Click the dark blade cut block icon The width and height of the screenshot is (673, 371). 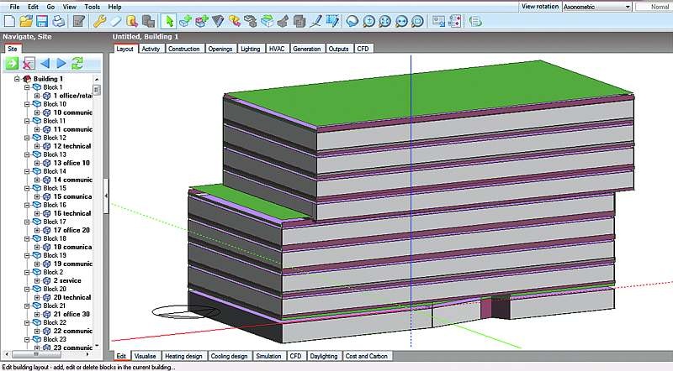point(218,20)
